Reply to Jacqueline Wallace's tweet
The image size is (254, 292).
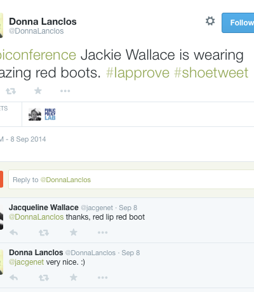coord(14,232)
